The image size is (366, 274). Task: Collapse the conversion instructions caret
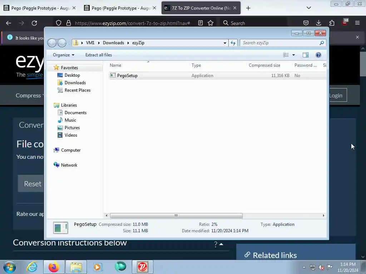pos(221,244)
